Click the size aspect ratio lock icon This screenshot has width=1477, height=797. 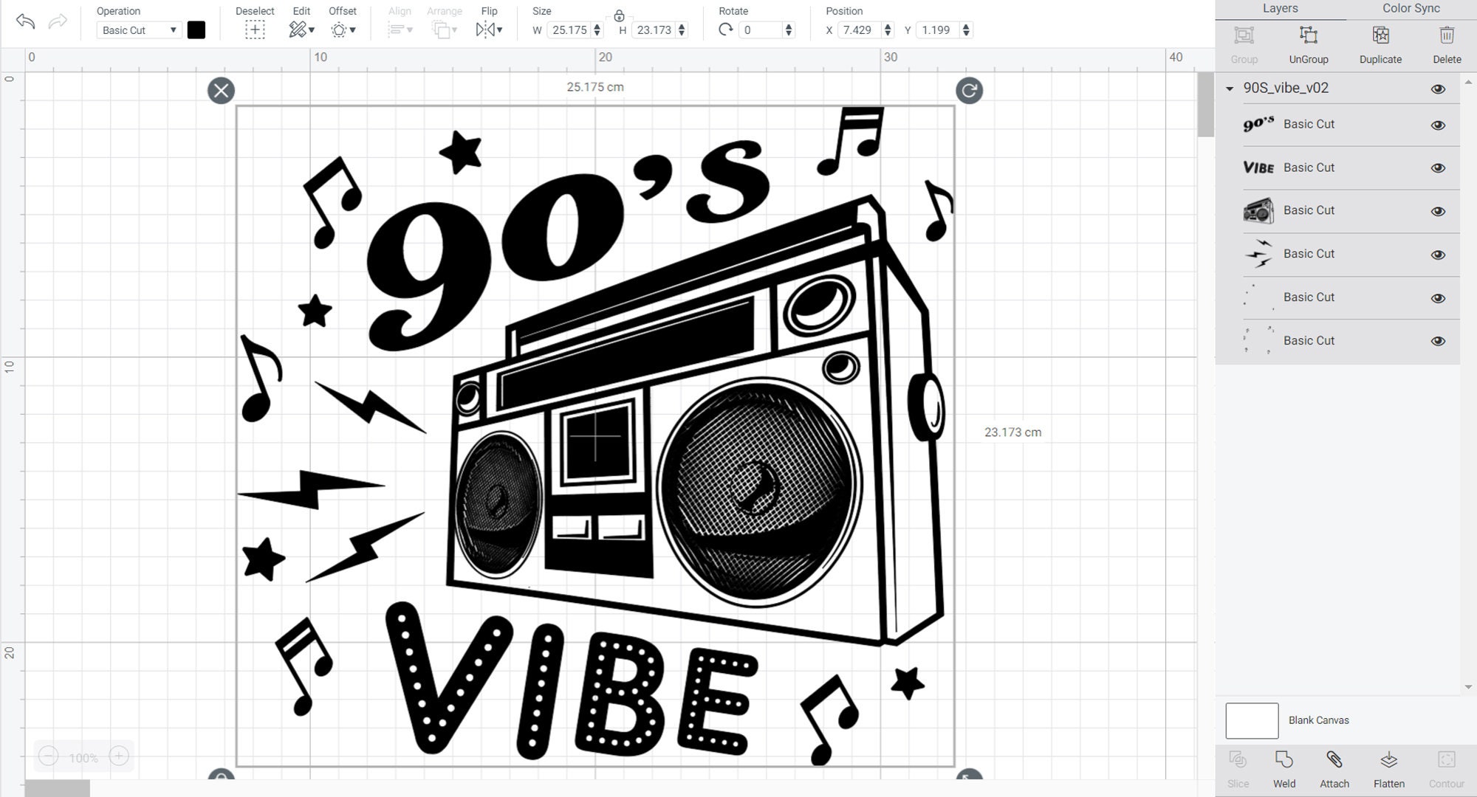[x=619, y=15]
